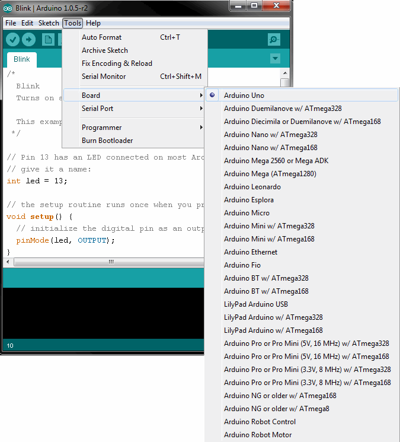This screenshot has height=442, width=400.
Task: Choose Fix Encoding & Reload
Action: (135, 63)
